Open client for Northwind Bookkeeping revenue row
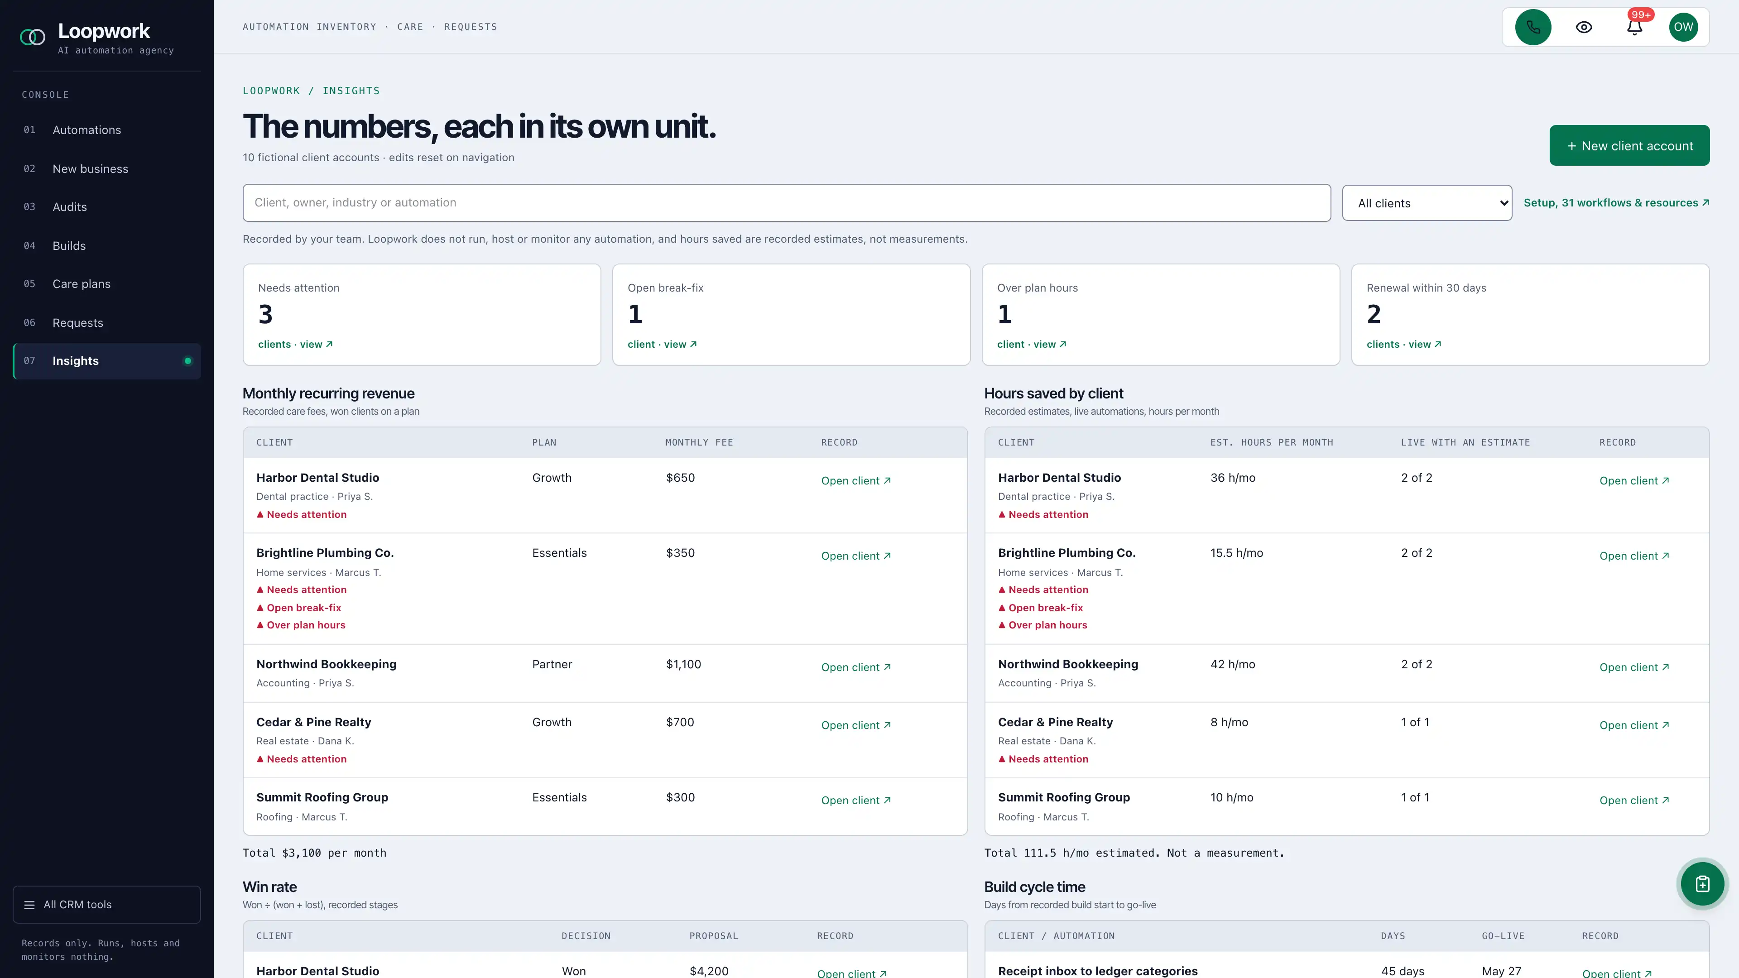Viewport: 1739px width, 978px height. point(856,667)
